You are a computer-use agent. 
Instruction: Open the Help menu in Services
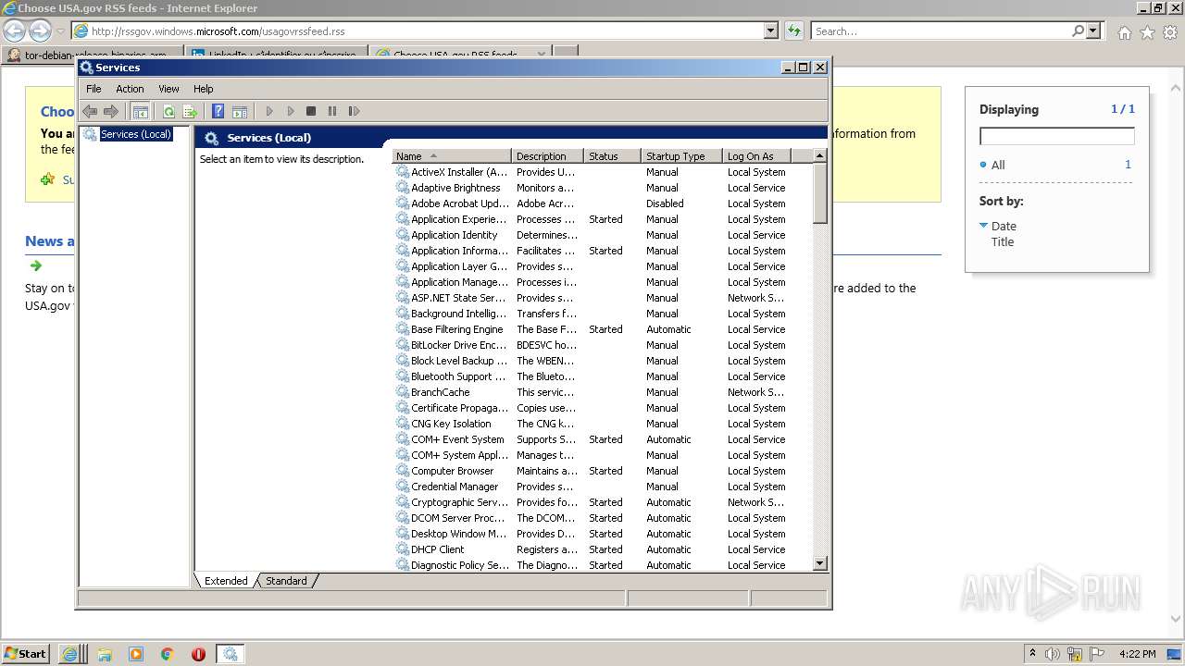[x=203, y=89]
